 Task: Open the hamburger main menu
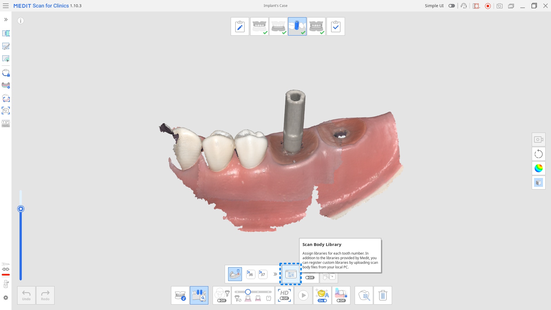(6, 6)
